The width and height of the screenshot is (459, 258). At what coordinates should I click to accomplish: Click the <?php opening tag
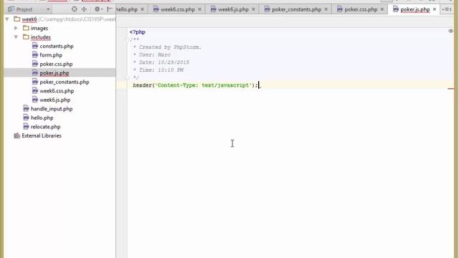point(137,32)
